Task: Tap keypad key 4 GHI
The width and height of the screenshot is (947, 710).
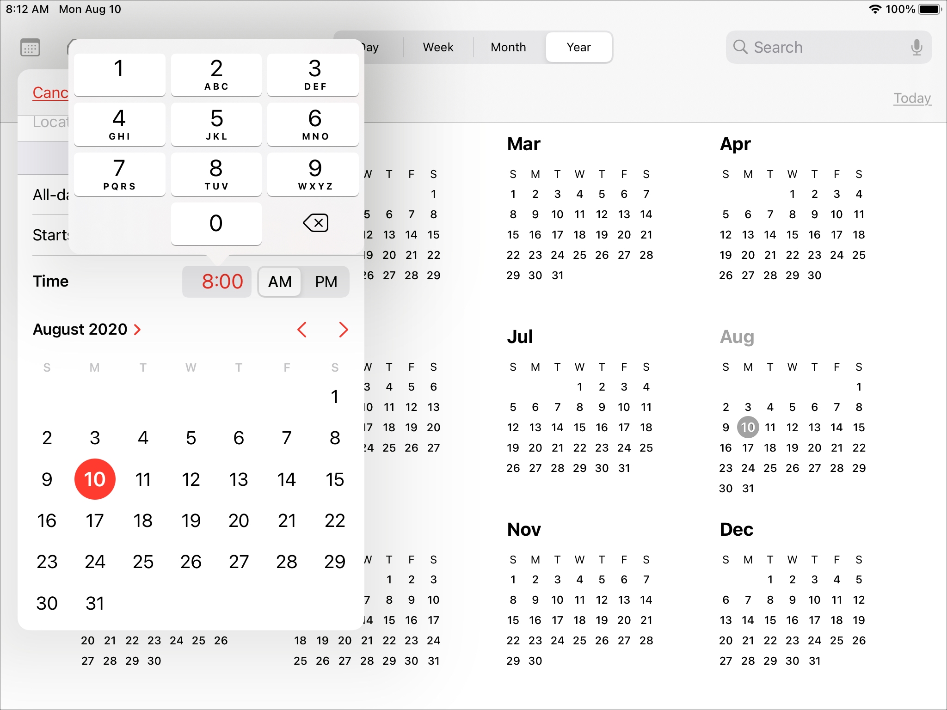Action: 119,125
